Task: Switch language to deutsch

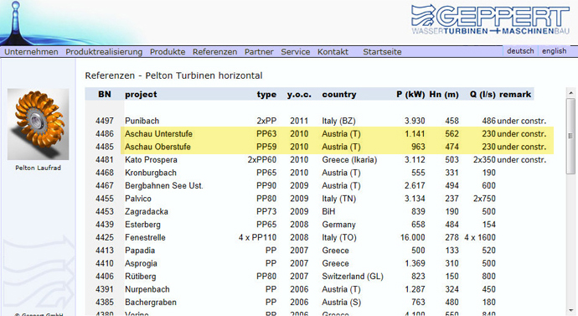Action: click(520, 51)
